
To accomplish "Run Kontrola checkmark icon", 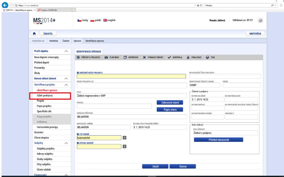I will (x=169, y=57).
